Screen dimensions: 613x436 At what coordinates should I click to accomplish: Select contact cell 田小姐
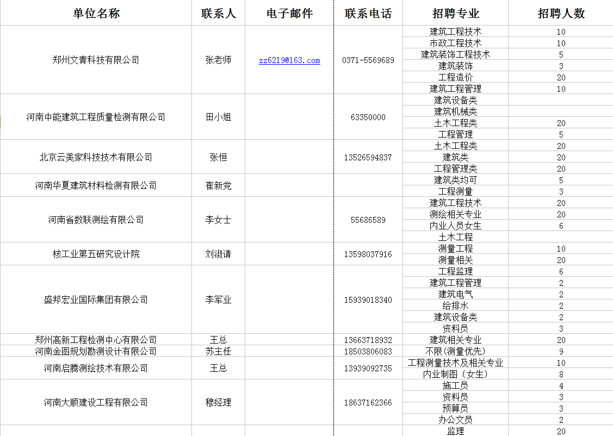tap(218, 117)
